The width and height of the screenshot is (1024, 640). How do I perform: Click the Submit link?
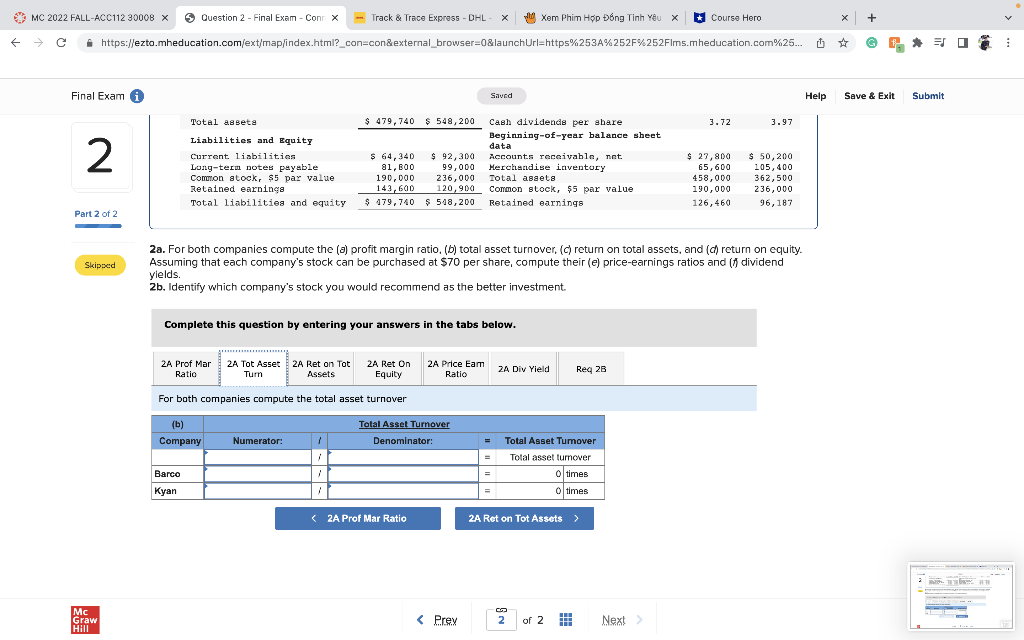pyautogui.click(x=928, y=96)
